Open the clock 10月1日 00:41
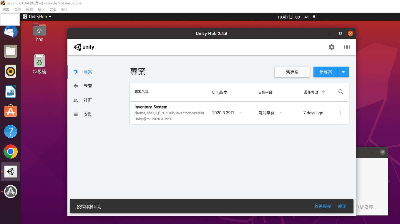The image size is (400, 224). pyautogui.click(x=293, y=17)
